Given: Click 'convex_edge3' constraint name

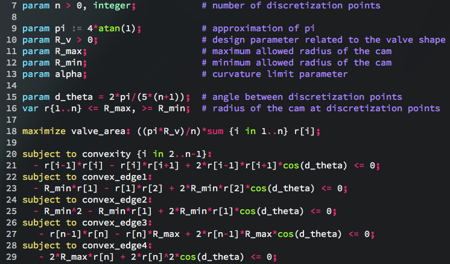Looking at the screenshot, I should [x=115, y=223].
